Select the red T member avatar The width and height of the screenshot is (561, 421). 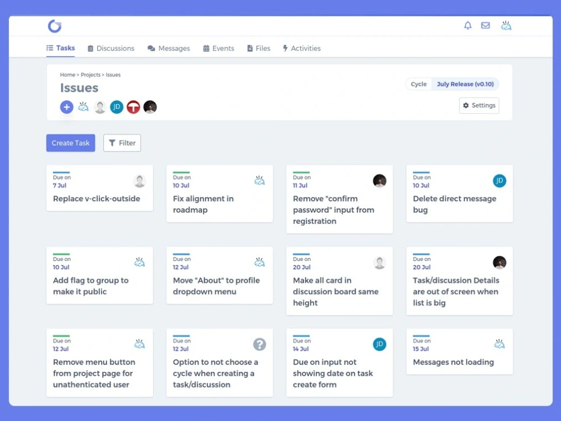tap(134, 107)
